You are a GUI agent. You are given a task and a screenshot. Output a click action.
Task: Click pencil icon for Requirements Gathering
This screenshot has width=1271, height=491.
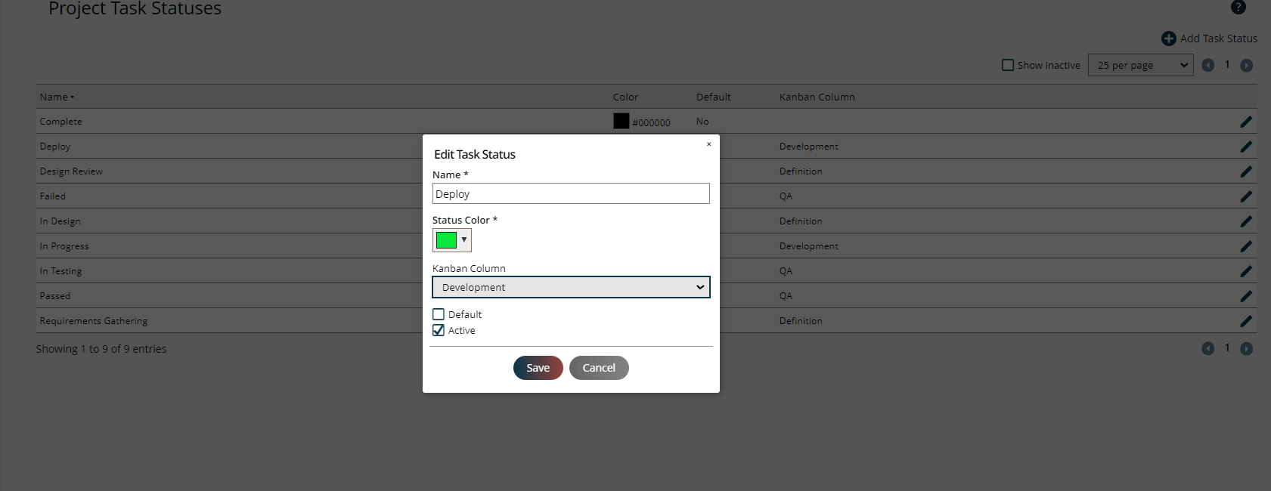(1246, 321)
